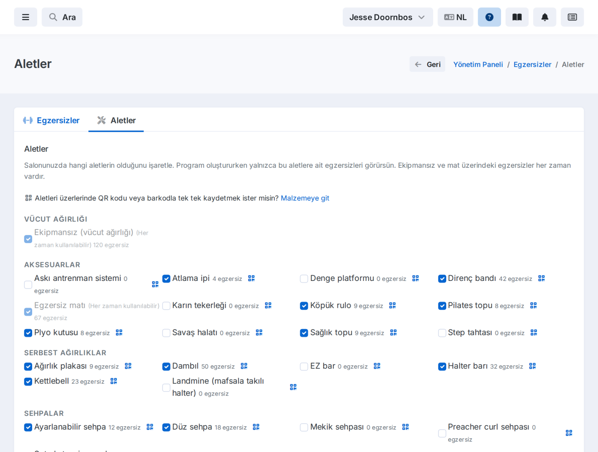Change language with the NL button
598x452 pixels.
tap(456, 17)
